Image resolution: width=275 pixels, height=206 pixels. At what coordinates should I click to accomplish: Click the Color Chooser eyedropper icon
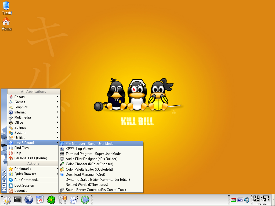pos(62,164)
